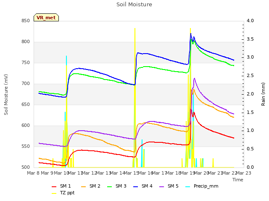This screenshot has width=269, height=201.
Task: Click the blue SM 4 legend swatch
Action: click(x=136, y=187)
